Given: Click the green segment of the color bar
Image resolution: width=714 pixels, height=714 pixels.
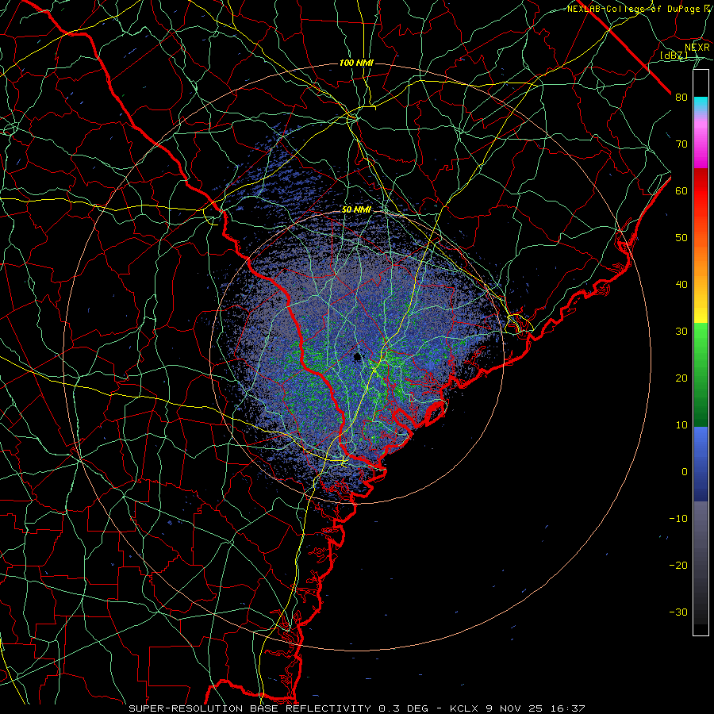Looking at the screenshot, I should coord(701,374).
